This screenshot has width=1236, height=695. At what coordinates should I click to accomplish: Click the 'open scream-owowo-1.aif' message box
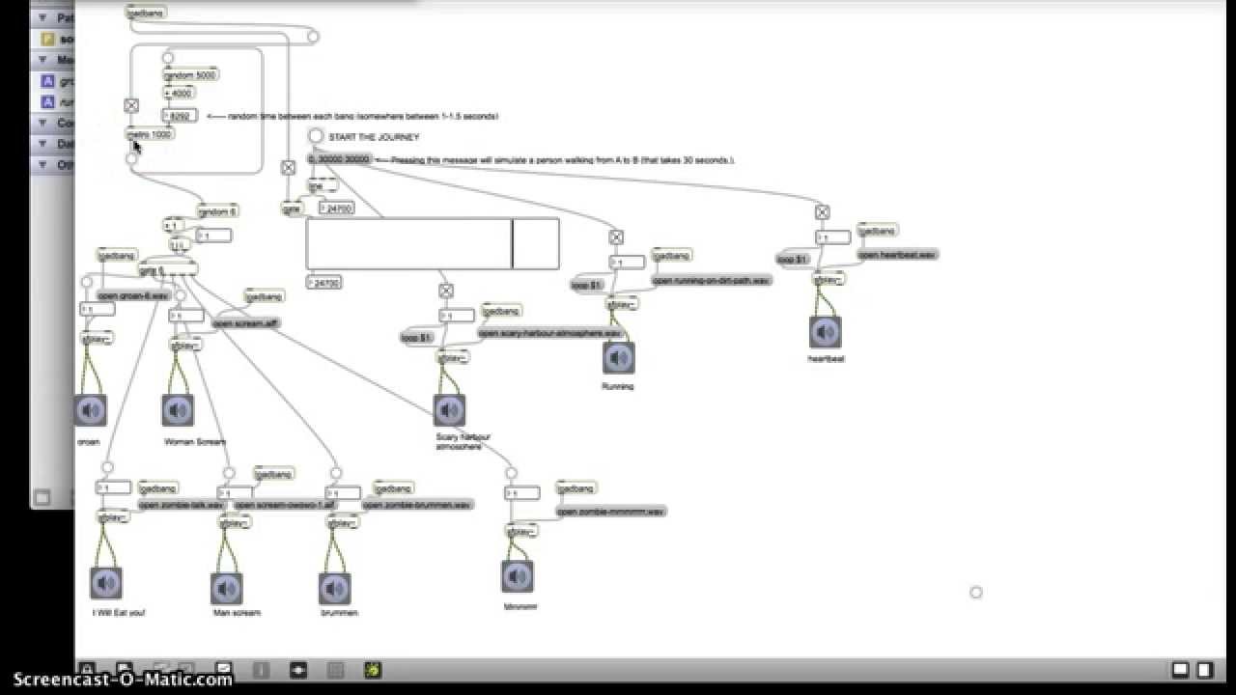(x=285, y=505)
